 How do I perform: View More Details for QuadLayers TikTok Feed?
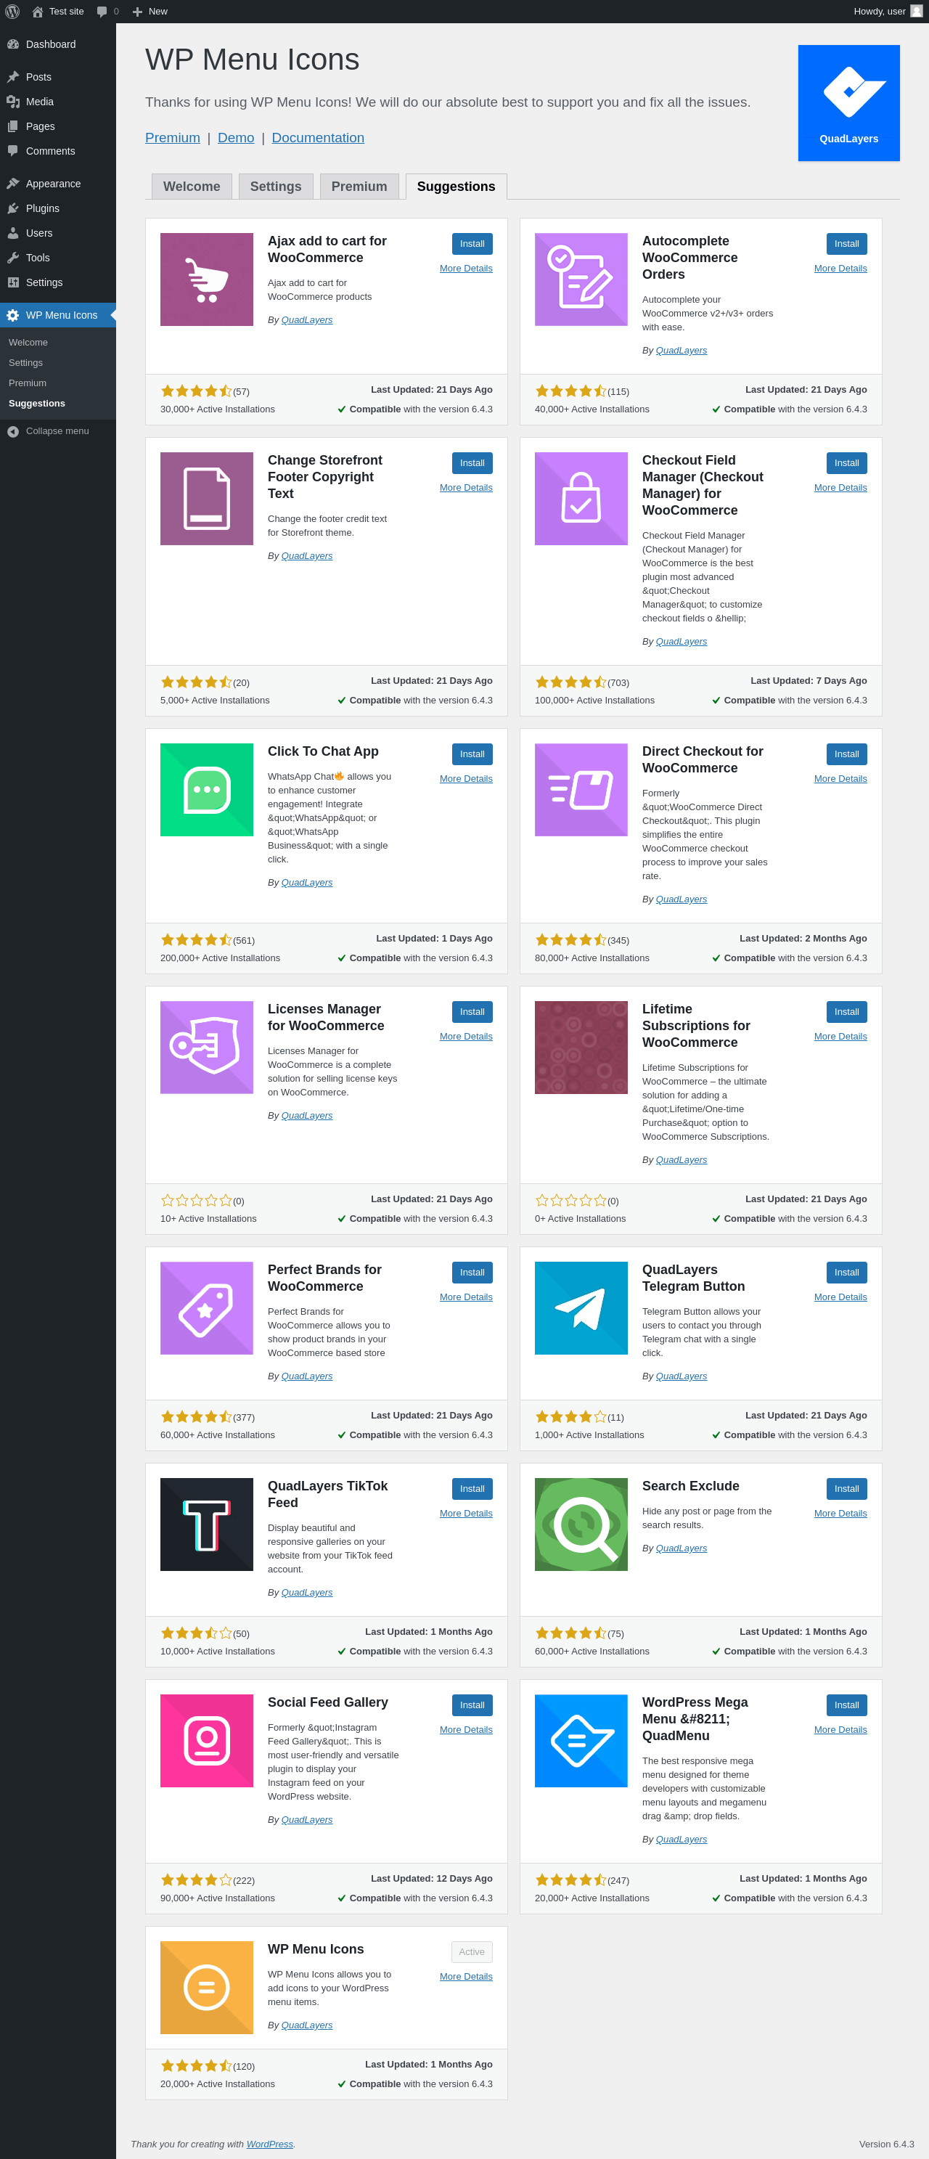tap(466, 1514)
